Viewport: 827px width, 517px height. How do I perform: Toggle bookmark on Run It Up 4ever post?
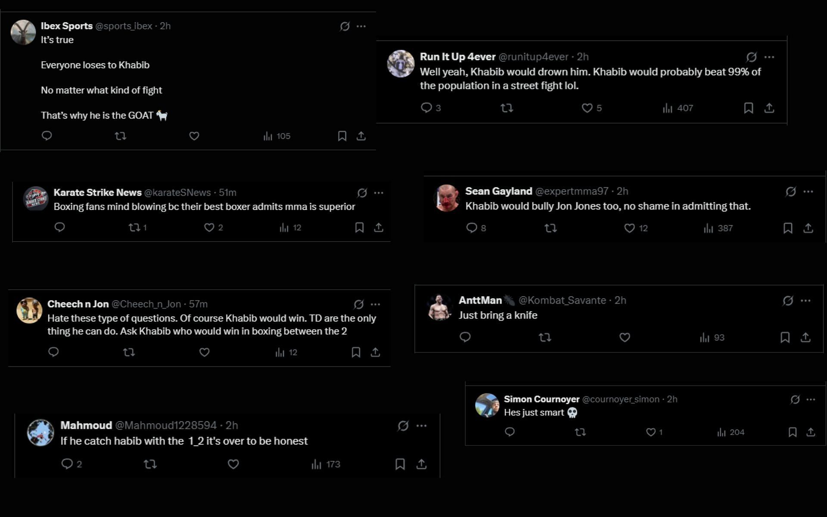[749, 108]
